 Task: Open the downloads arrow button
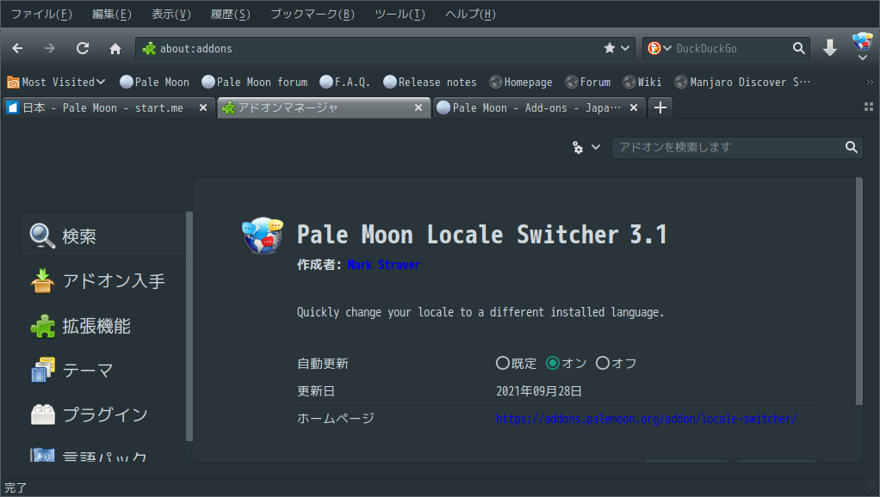830,48
